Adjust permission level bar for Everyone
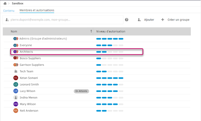 (x=110, y=45)
